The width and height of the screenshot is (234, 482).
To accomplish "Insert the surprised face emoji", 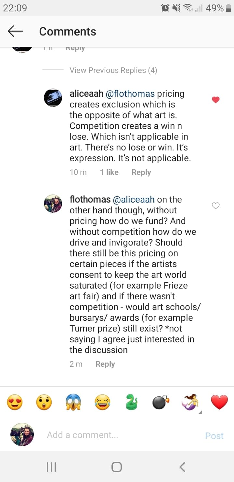I will [x=44, y=402].
